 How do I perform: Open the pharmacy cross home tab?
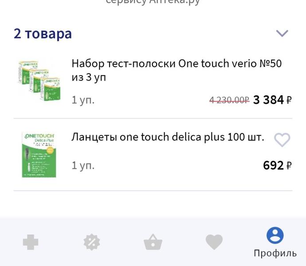pyautogui.click(x=31, y=242)
